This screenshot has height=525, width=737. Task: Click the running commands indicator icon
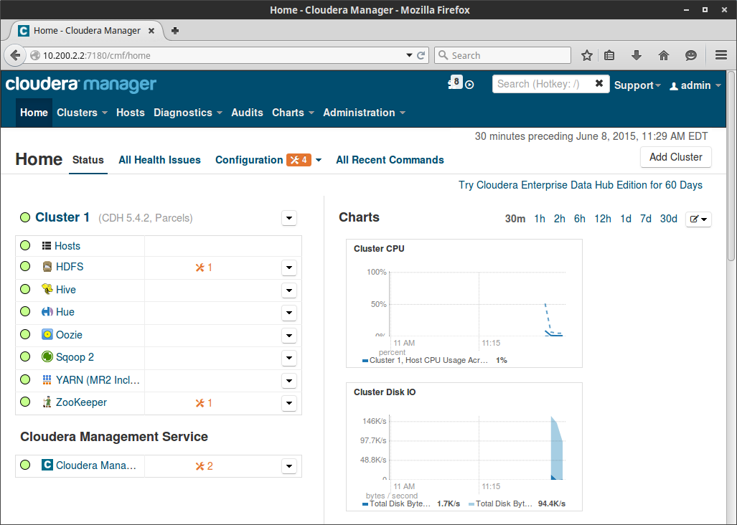[469, 85]
